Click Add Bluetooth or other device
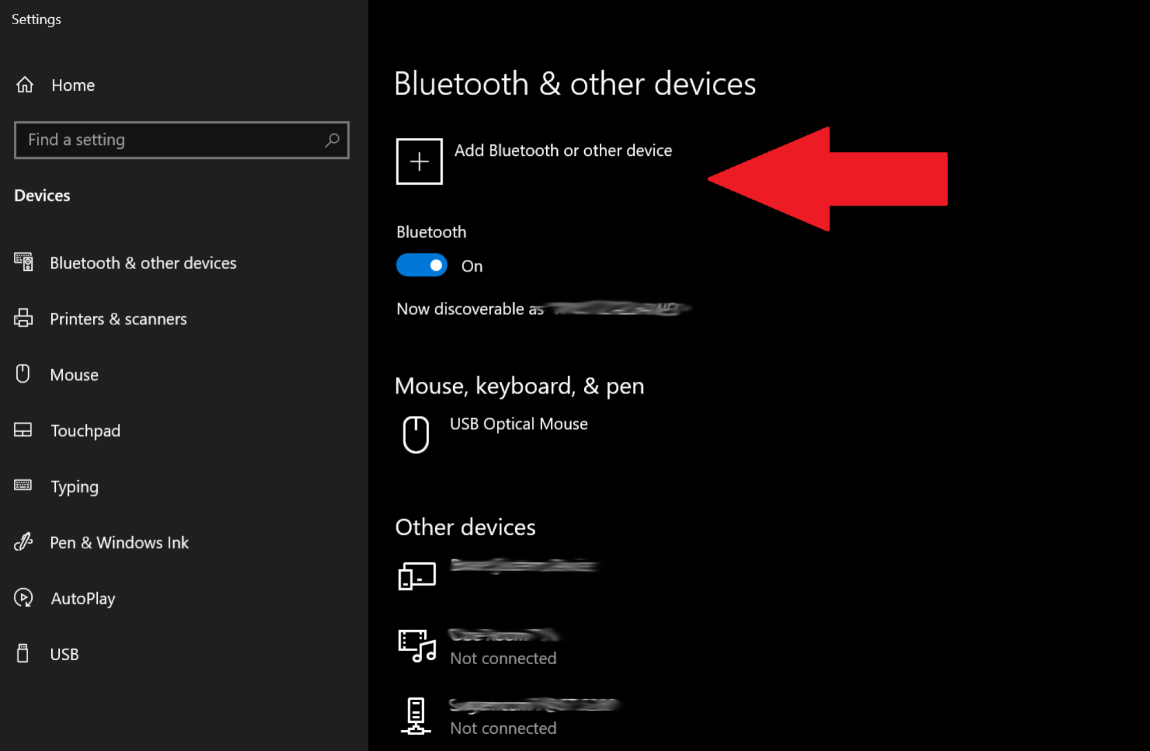Image resolution: width=1150 pixels, height=751 pixels. pos(563,151)
